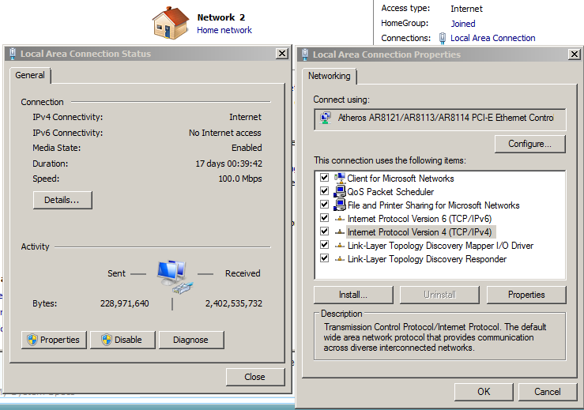Toggle Internet Protocol Version 6 checkbox

(325, 218)
